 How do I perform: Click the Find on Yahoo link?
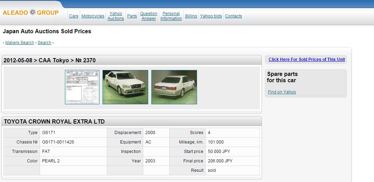coord(282,92)
